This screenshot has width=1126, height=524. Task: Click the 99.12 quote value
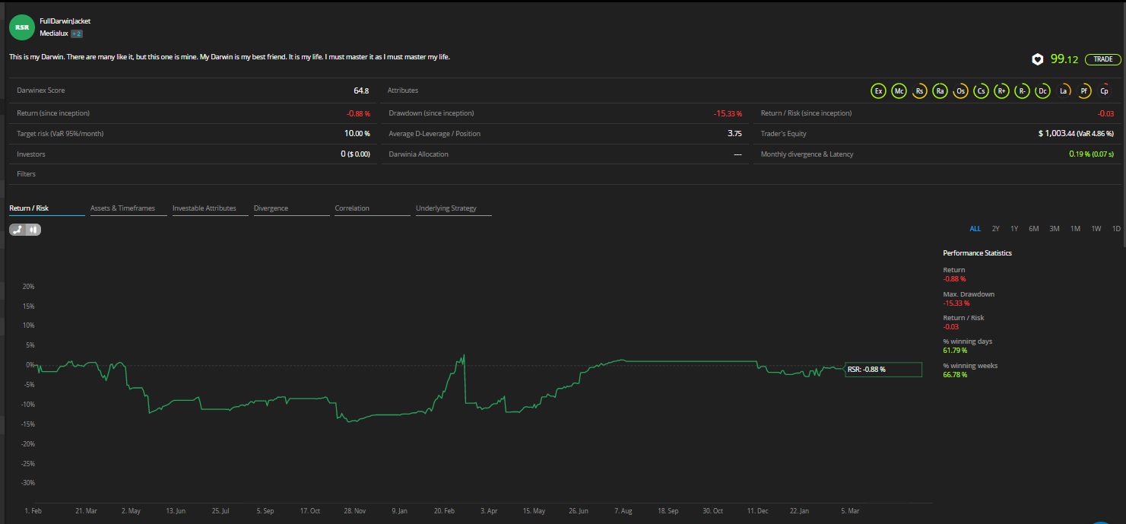point(1065,59)
